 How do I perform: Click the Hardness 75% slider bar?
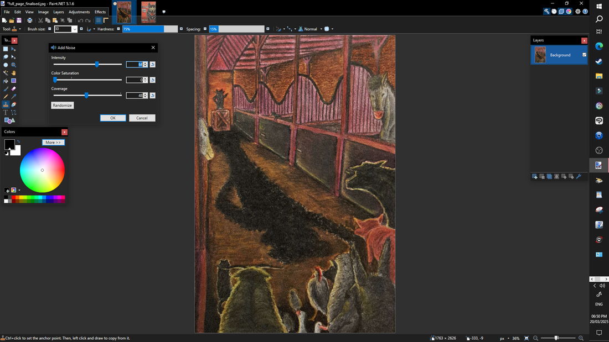(150, 29)
